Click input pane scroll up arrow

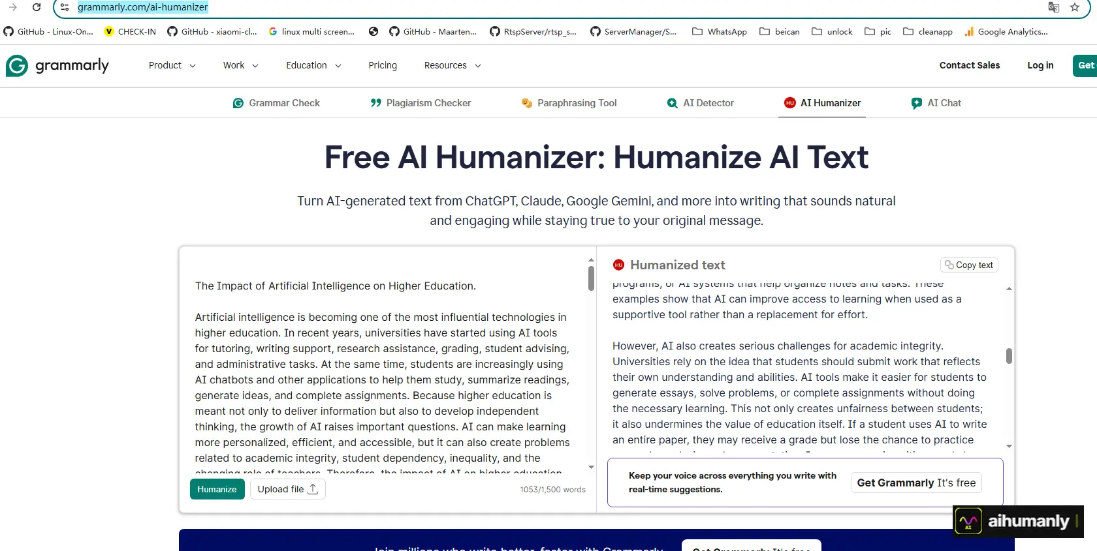(x=591, y=260)
